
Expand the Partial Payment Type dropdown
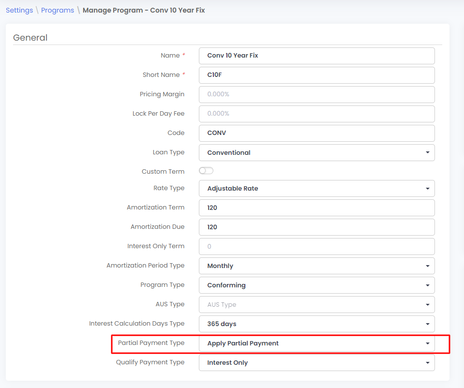click(316, 343)
